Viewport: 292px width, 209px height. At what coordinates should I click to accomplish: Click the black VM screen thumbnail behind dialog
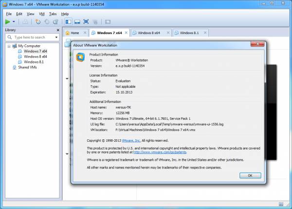(x=271, y=112)
